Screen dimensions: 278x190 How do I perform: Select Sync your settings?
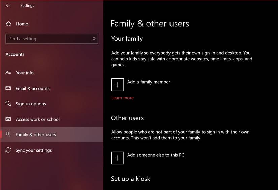[x=33, y=150]
